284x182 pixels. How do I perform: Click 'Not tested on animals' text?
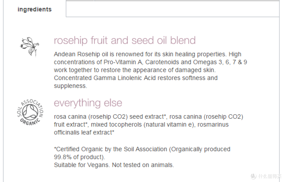click(x=142, y=165)
